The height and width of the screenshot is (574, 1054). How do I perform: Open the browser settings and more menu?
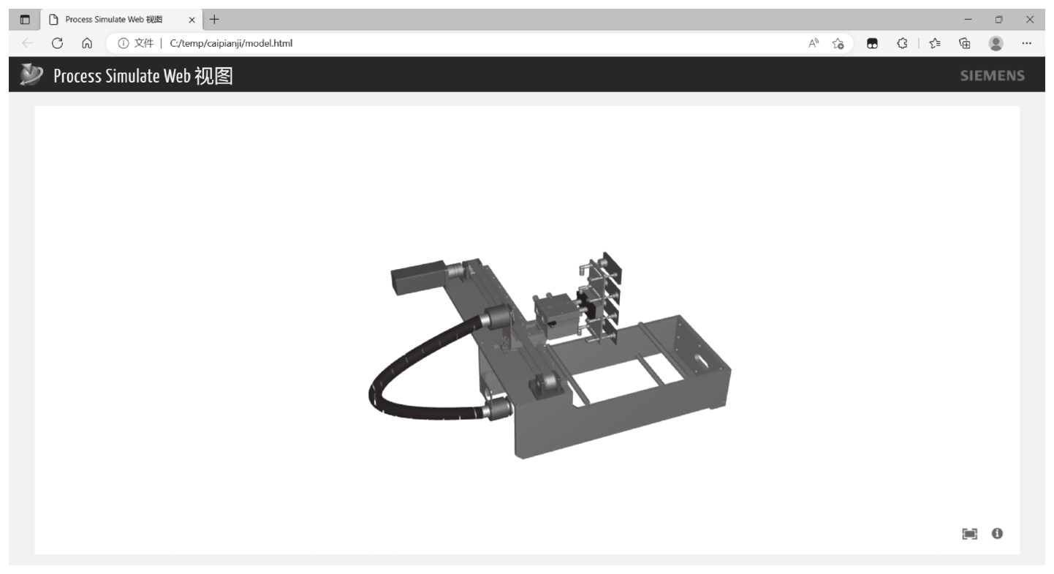[x=1026, y=43]
